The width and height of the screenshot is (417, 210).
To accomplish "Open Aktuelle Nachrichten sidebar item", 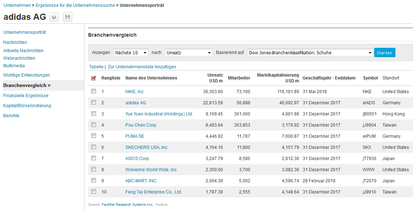I will pos(23,51).
